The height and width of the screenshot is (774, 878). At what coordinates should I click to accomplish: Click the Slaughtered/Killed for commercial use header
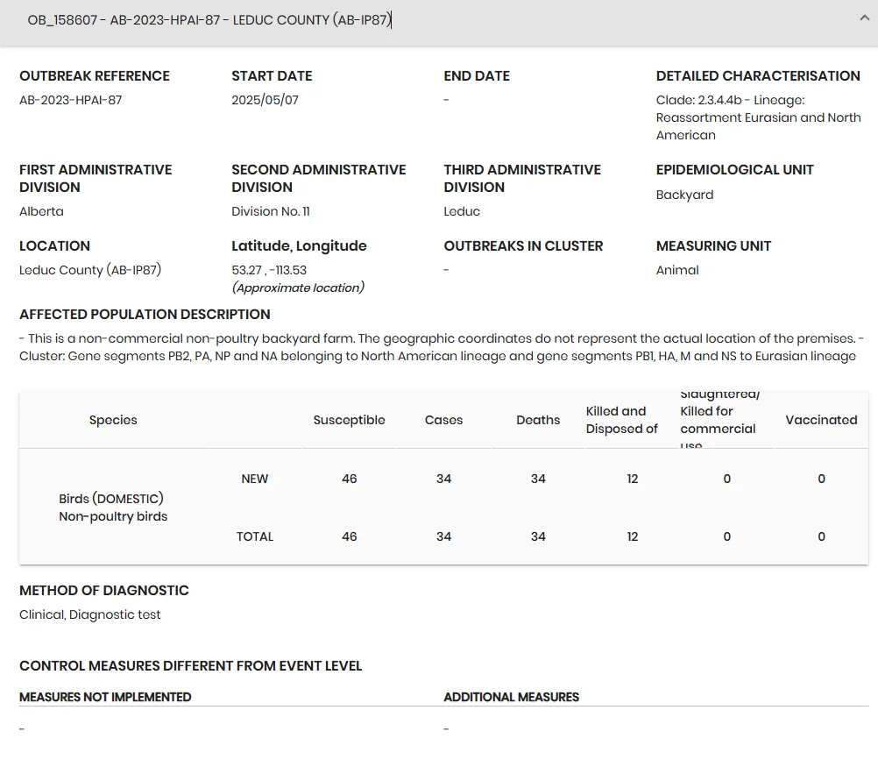719,420
